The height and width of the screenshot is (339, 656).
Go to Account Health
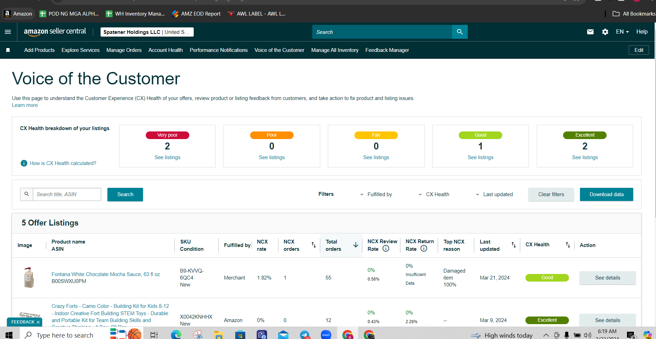coord(165,50)
